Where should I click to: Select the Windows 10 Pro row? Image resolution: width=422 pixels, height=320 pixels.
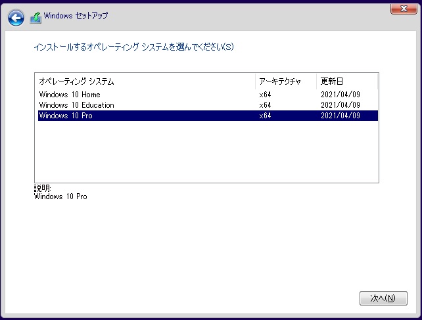coord(208,116)
